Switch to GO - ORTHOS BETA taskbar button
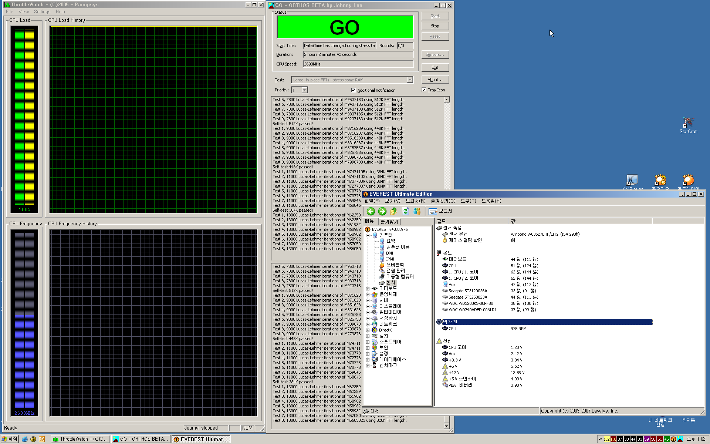Viewport: 710px width, 444px height. (x=140, y=439)
